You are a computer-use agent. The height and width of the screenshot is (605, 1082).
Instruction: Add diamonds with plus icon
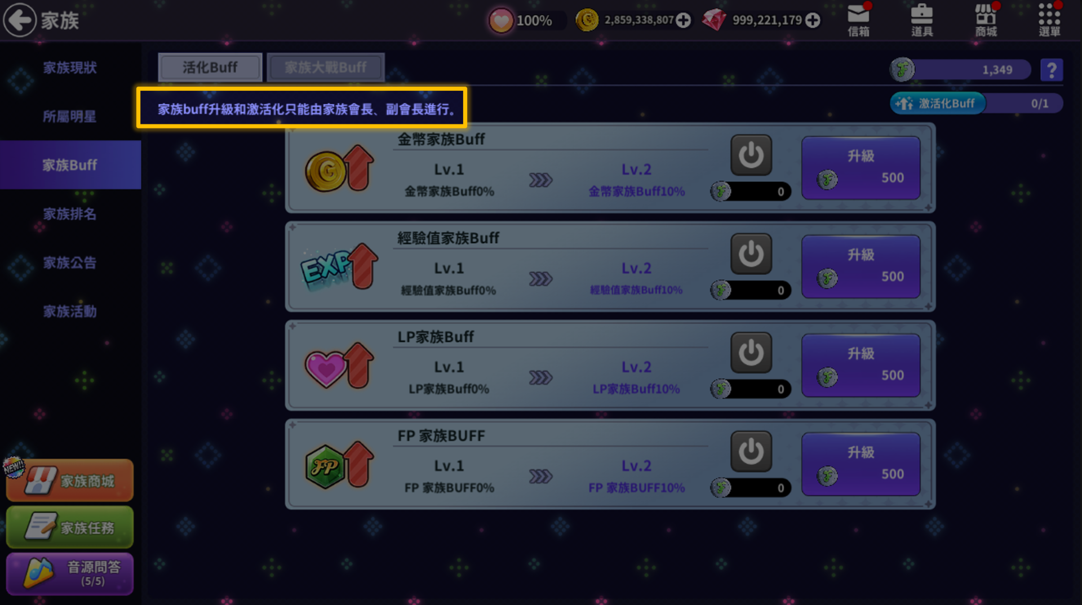pos(813,20)
